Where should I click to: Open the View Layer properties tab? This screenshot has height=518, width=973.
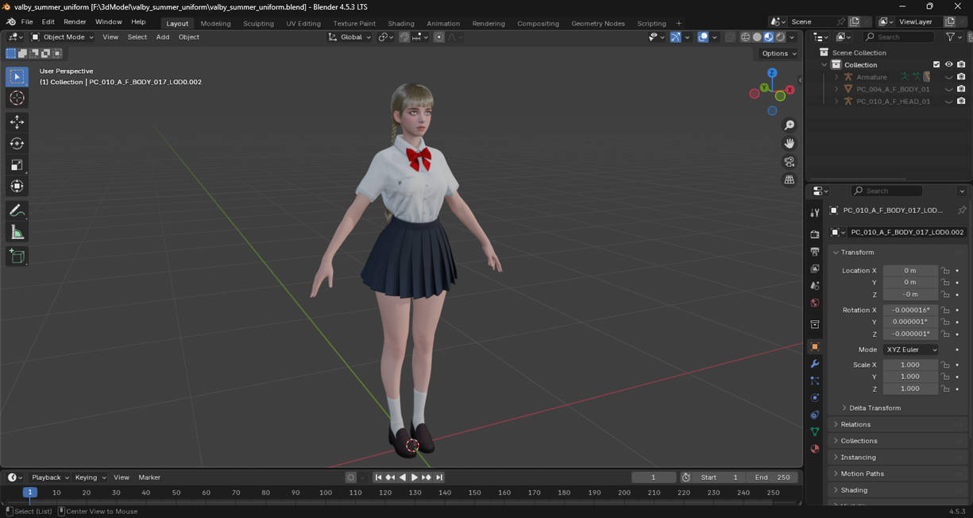click(814, 269)
